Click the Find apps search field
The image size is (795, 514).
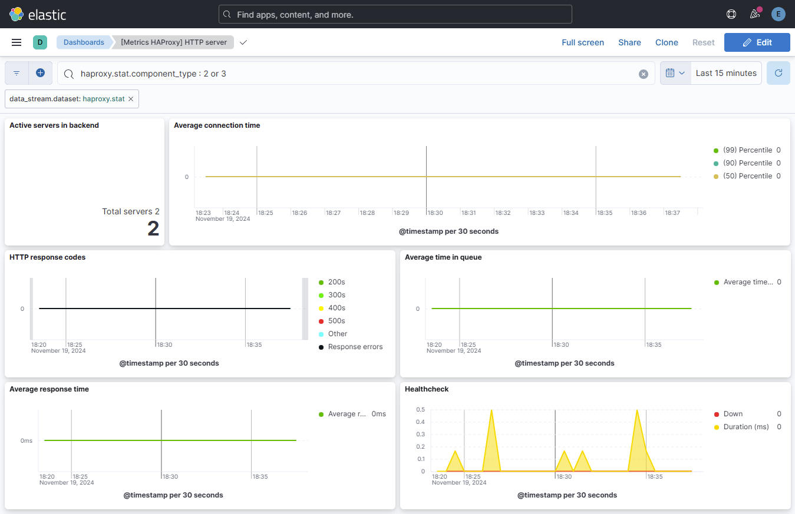(395, 14)
